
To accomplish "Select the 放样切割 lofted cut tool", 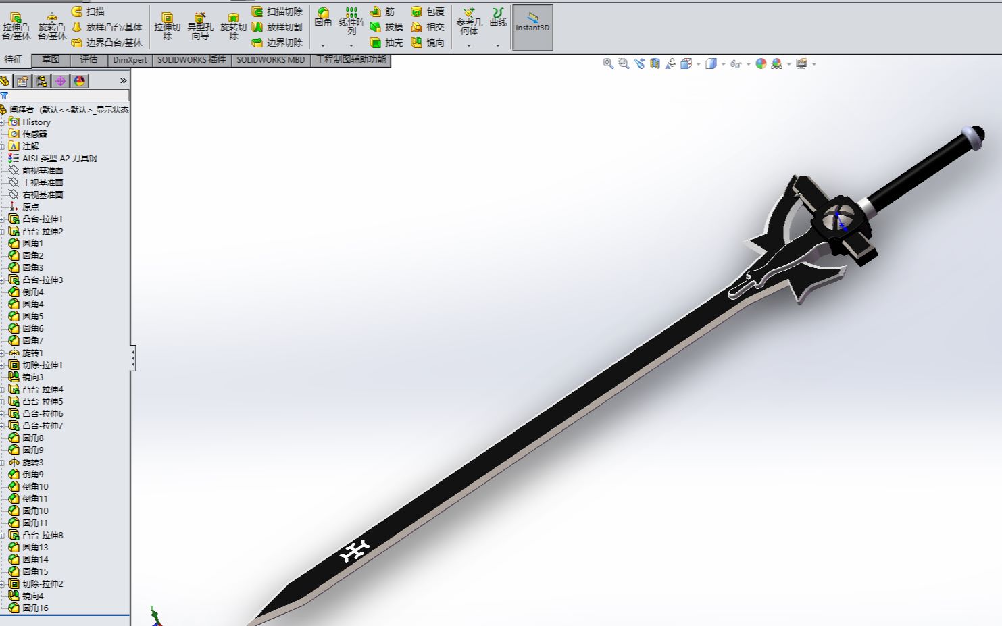I will pos(277,27).
